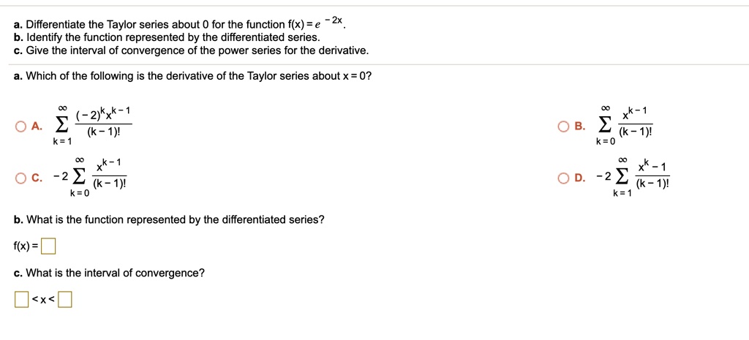Mark option D radio button

click(560, 178)
